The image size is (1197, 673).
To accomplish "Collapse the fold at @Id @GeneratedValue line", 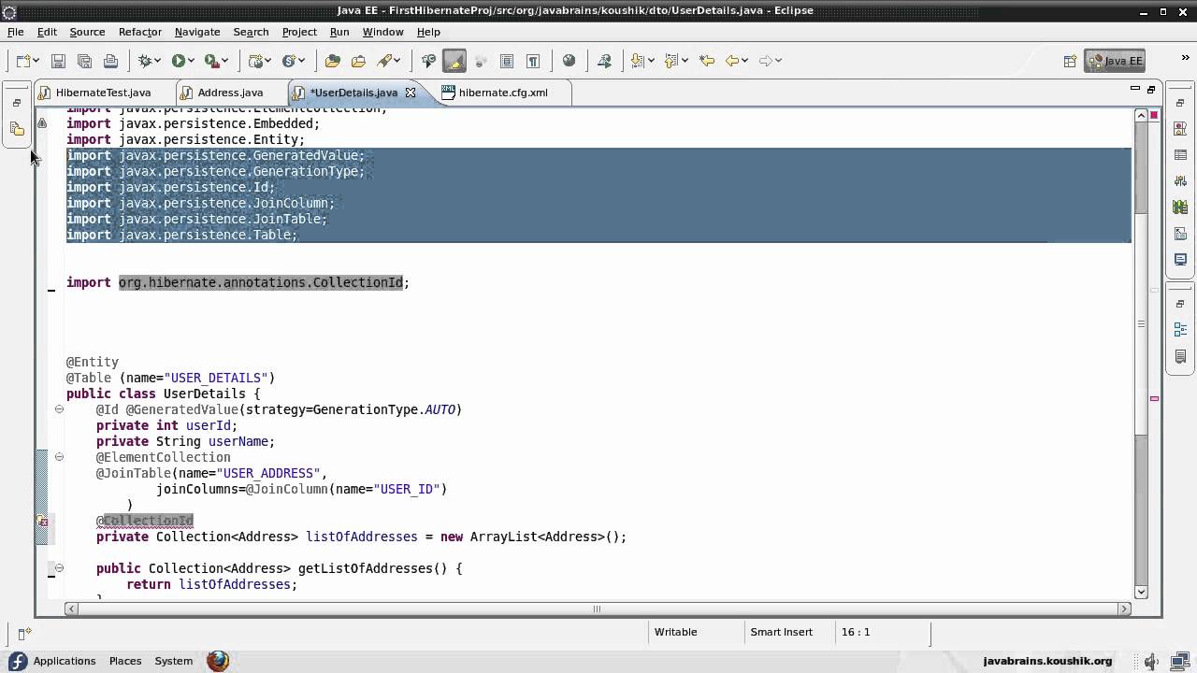I will (x=59, y=409).
